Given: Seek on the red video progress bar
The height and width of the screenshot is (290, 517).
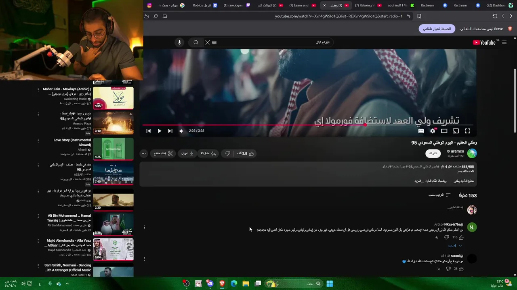Looking at the screenshot, I should [x=308, y=125].
